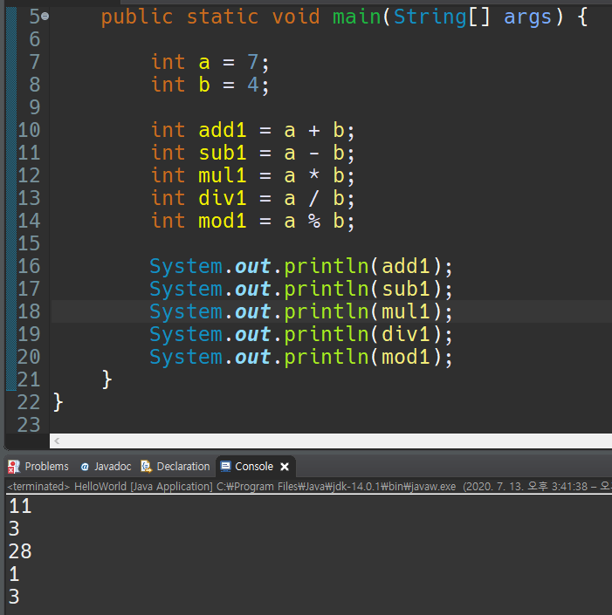Click line number 18 in gutter
This screenshot has width=612, height=615.
29,311
